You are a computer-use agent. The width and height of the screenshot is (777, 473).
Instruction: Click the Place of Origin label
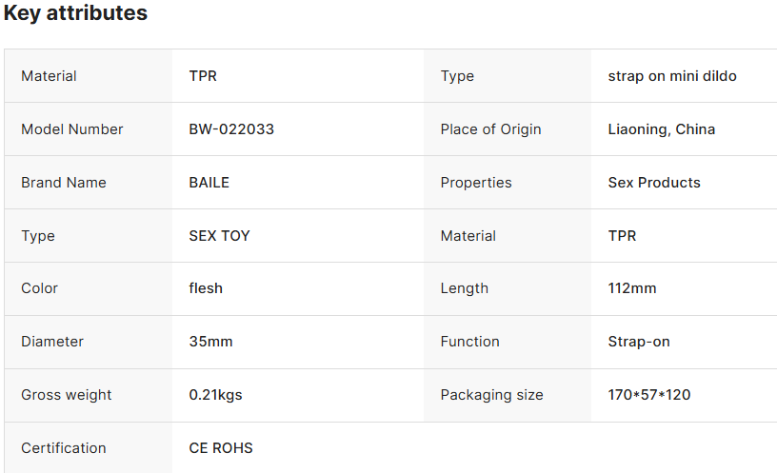(490, 129)
